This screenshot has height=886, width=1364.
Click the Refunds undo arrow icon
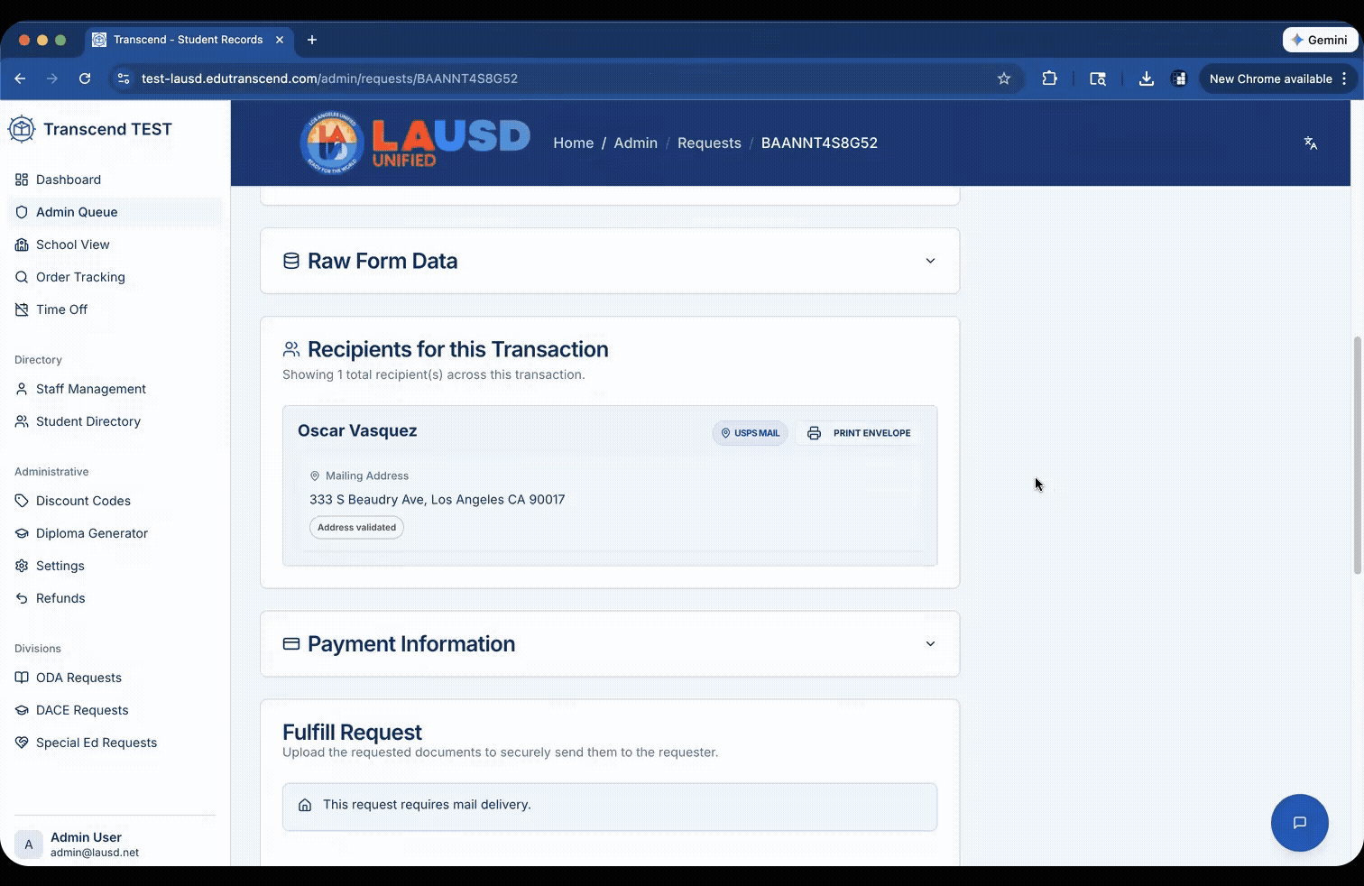(x=22, y=598)
